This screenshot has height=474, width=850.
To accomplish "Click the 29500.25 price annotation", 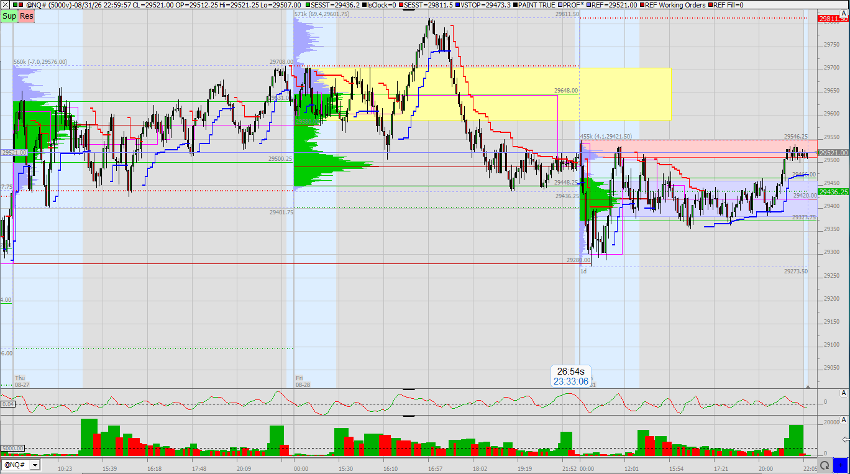I will pos(281,159).
